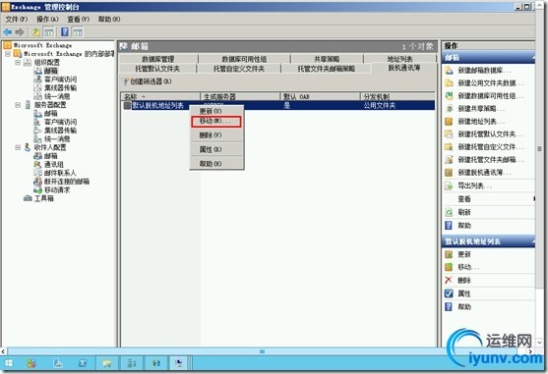This screenshot has height=374, width=548.
Task: Click the 刷新 refresh icon in the actions pane
Action: pyautogui.click(x=449, y=212)
